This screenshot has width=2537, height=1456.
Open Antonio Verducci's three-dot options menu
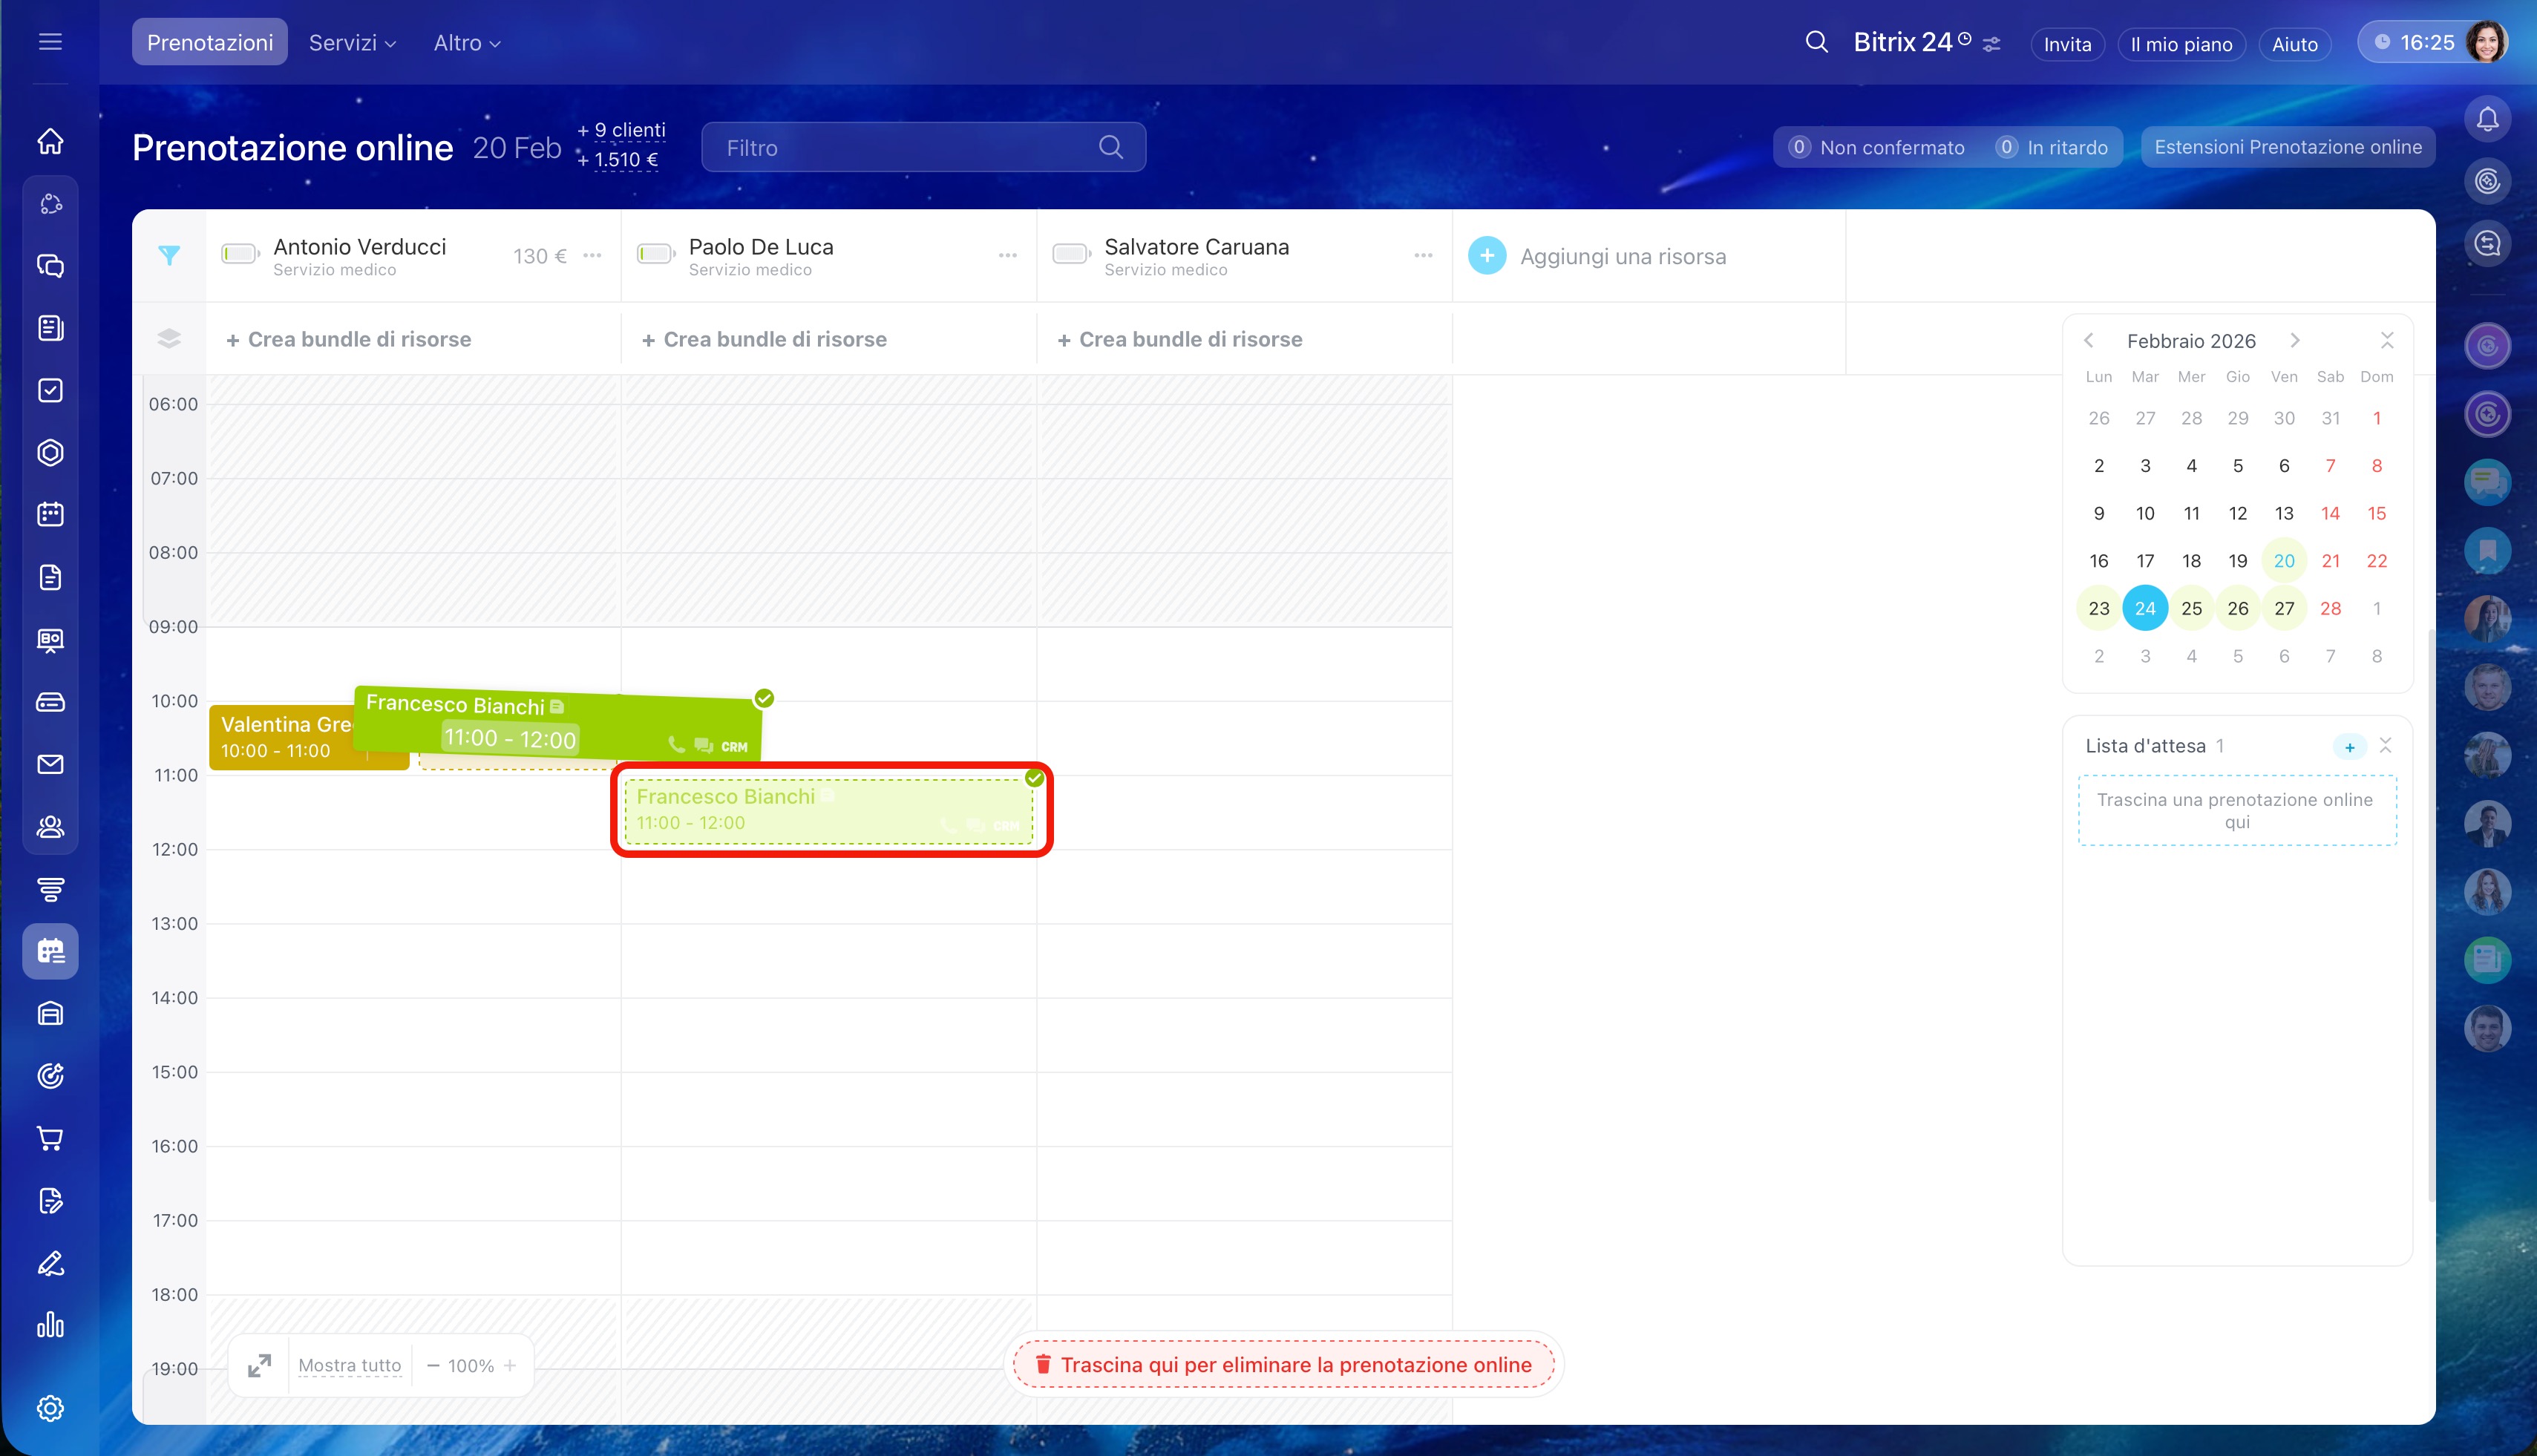(593, 256)
